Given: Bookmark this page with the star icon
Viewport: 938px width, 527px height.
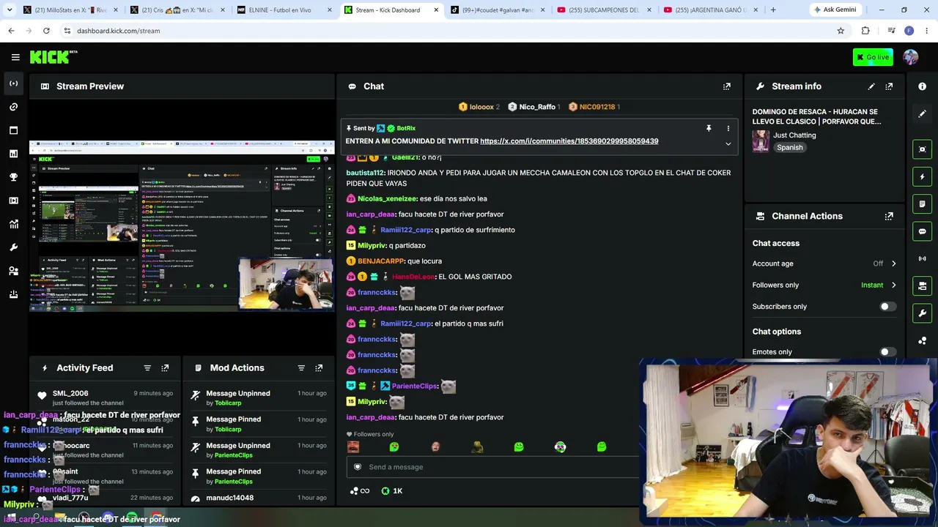Looking at the screenshot, I should pos(841,31).
